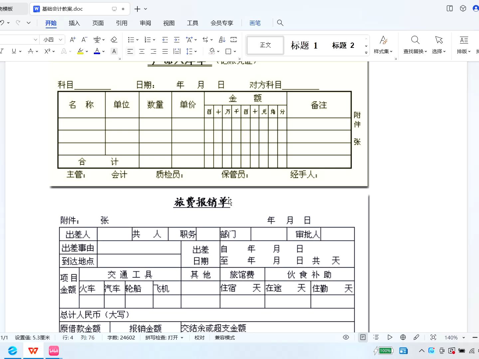Screen dimensions: 479x359
Task: Switch to web layout view in status bar
Action: click(403, 337)
